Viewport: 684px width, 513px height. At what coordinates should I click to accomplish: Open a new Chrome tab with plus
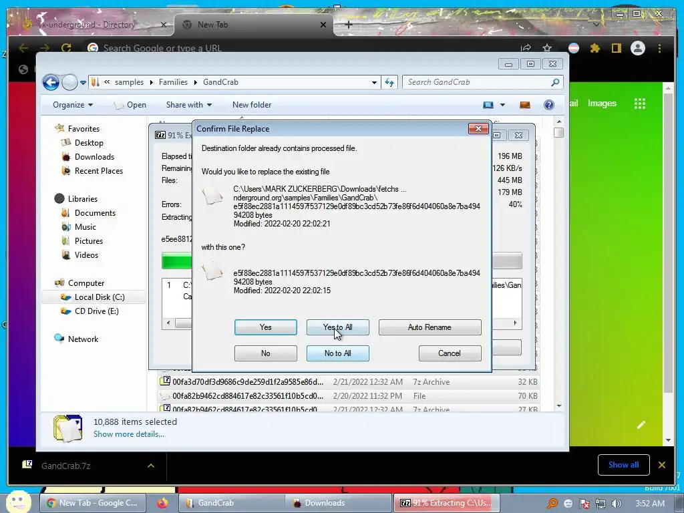pos(348,25)
